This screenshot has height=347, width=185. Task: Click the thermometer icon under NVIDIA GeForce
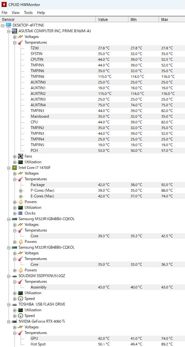(x=21, y=333)
